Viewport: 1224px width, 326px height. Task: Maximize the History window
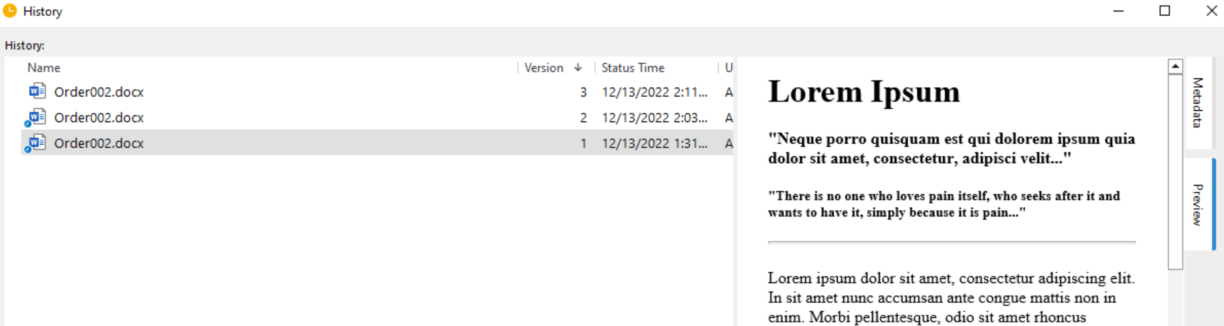click(x=1165, y=10)
